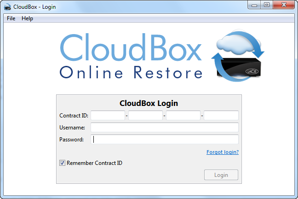Focus the Username input field
298x199 pixels.
165,128
